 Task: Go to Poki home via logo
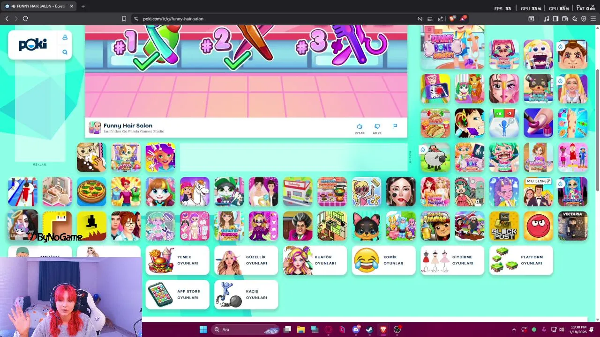tap(33, 44)
